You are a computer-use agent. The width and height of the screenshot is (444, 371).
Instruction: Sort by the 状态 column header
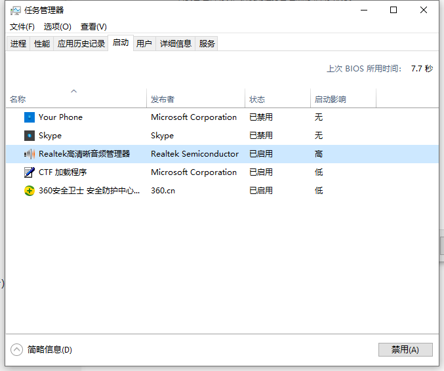tap(277, 98)
